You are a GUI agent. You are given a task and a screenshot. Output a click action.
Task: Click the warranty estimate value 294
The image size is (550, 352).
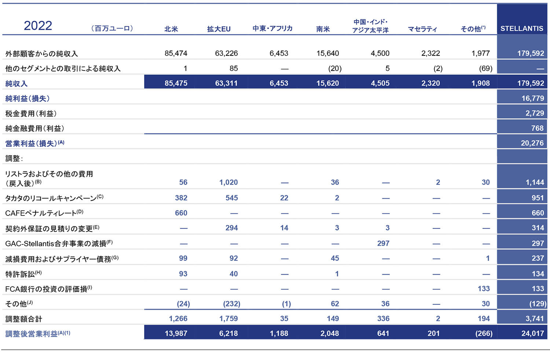coord(232,228)
